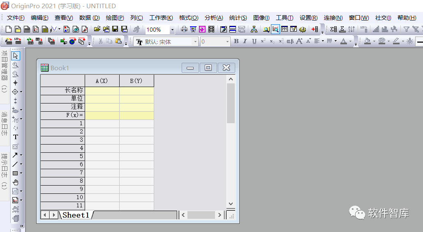This screenshot has width=423, height=232.
Task: Open the 文件(F) menu
Action: (x=15, y=18)
